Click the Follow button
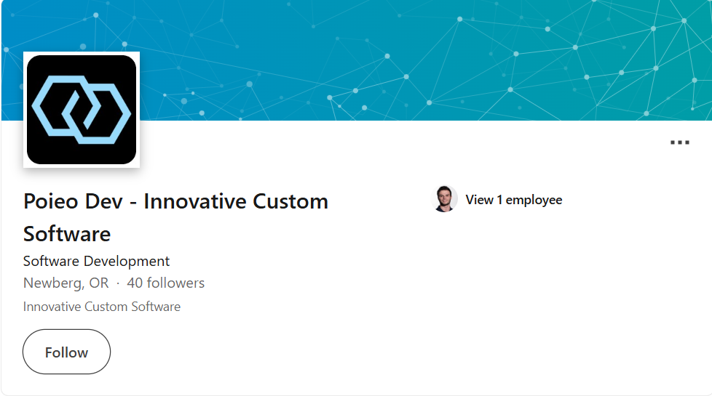The width and height of the screenshot is (712, 396). click(66, 352)
